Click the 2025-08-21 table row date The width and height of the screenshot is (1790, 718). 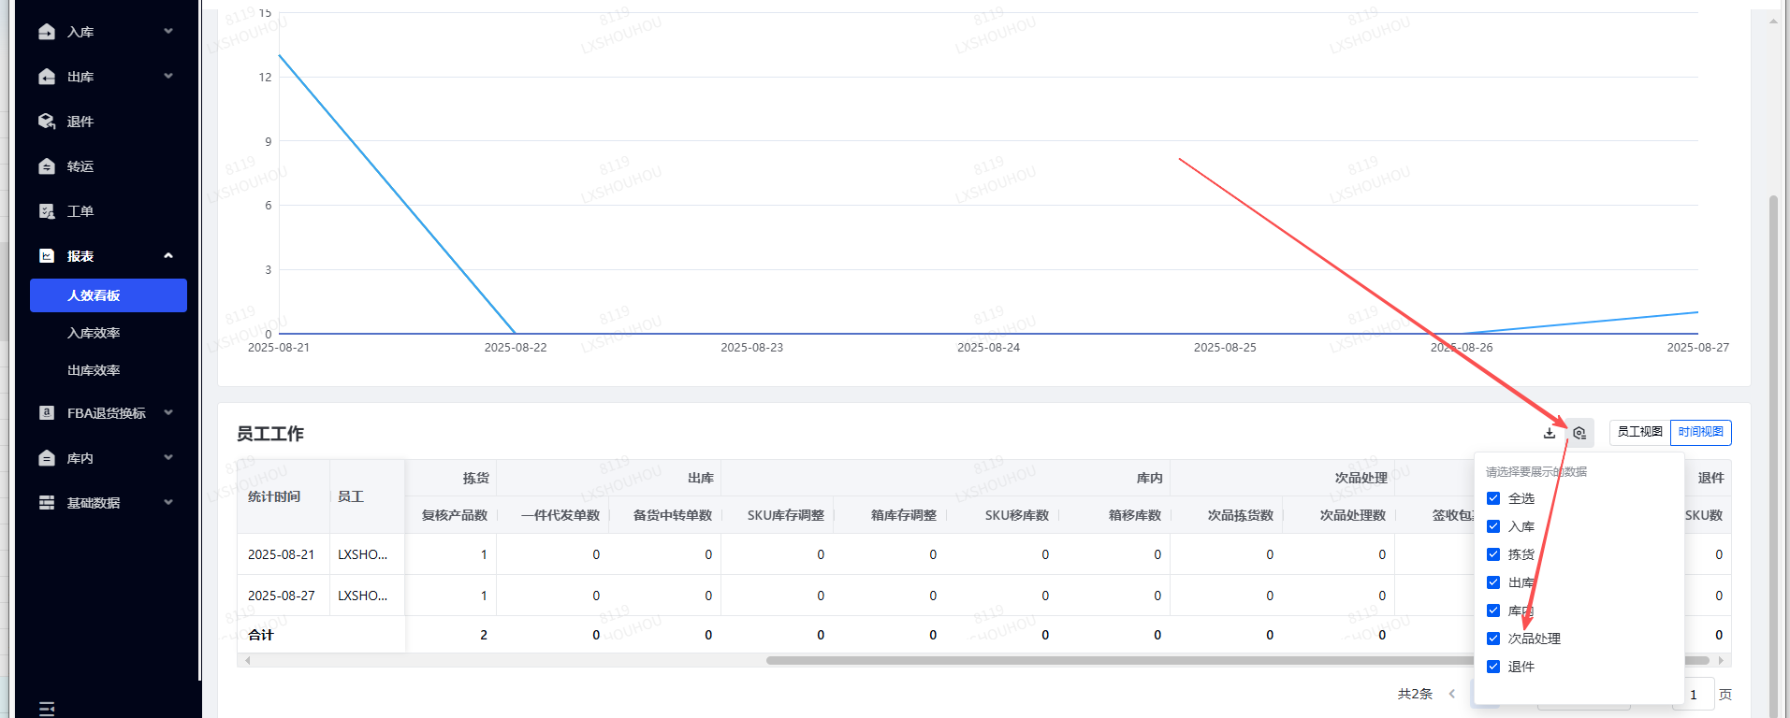[x=281, y=554]
